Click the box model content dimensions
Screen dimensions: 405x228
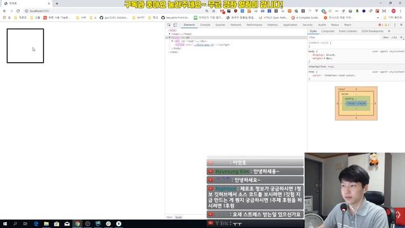(356, 103)
